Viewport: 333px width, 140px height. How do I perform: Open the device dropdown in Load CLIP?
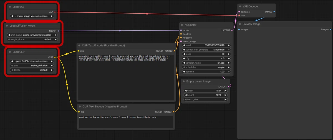click(x=32, y=70)
